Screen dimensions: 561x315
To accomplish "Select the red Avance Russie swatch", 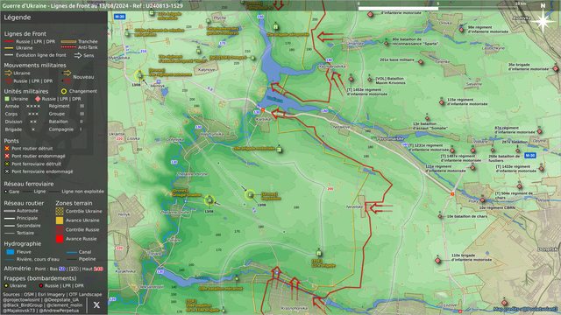I will coord(60,239).
